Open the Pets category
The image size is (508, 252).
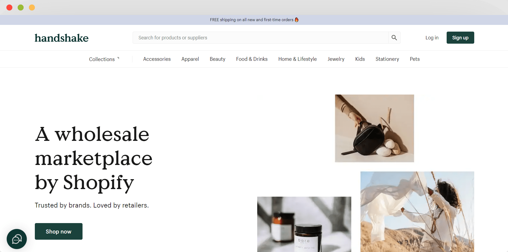coord(414,59)
